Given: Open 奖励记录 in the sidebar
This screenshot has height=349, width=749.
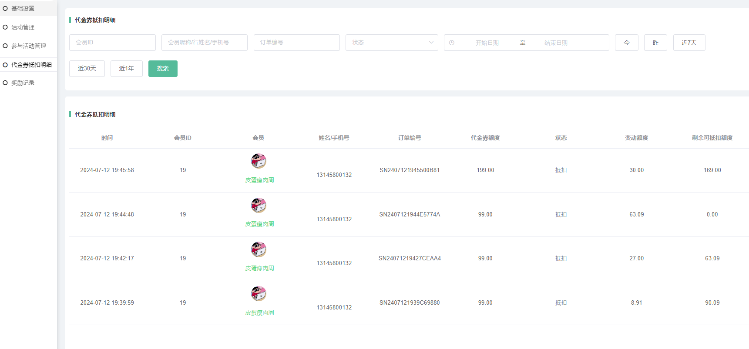Looking at the screenshot, I should tap(23, 83).
